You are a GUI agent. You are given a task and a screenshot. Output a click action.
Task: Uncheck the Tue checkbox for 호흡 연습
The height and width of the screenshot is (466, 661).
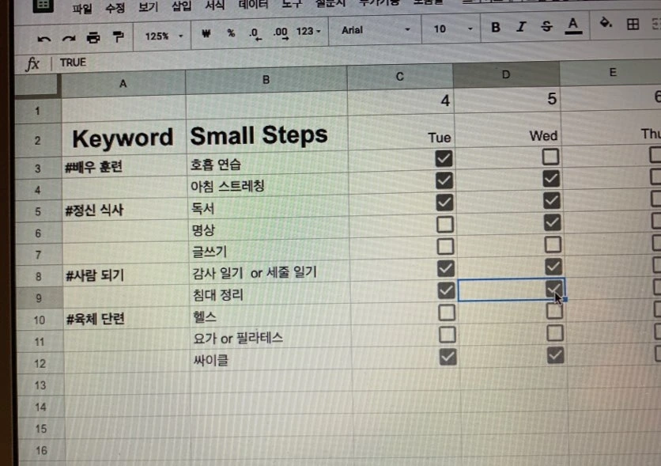444,157
